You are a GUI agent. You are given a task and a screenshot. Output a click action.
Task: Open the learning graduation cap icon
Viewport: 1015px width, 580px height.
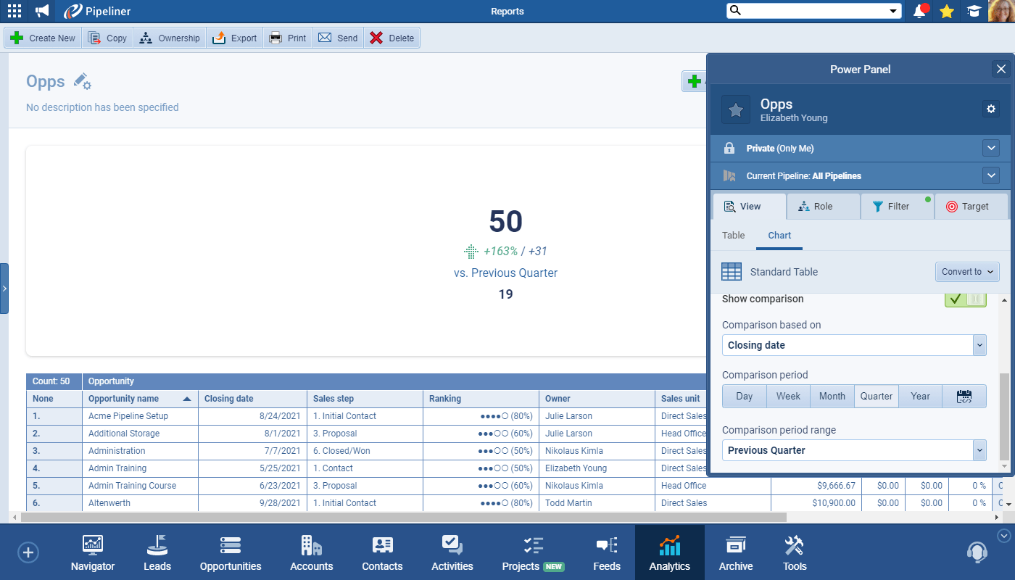pyautogui.click(x=974, y=11)
